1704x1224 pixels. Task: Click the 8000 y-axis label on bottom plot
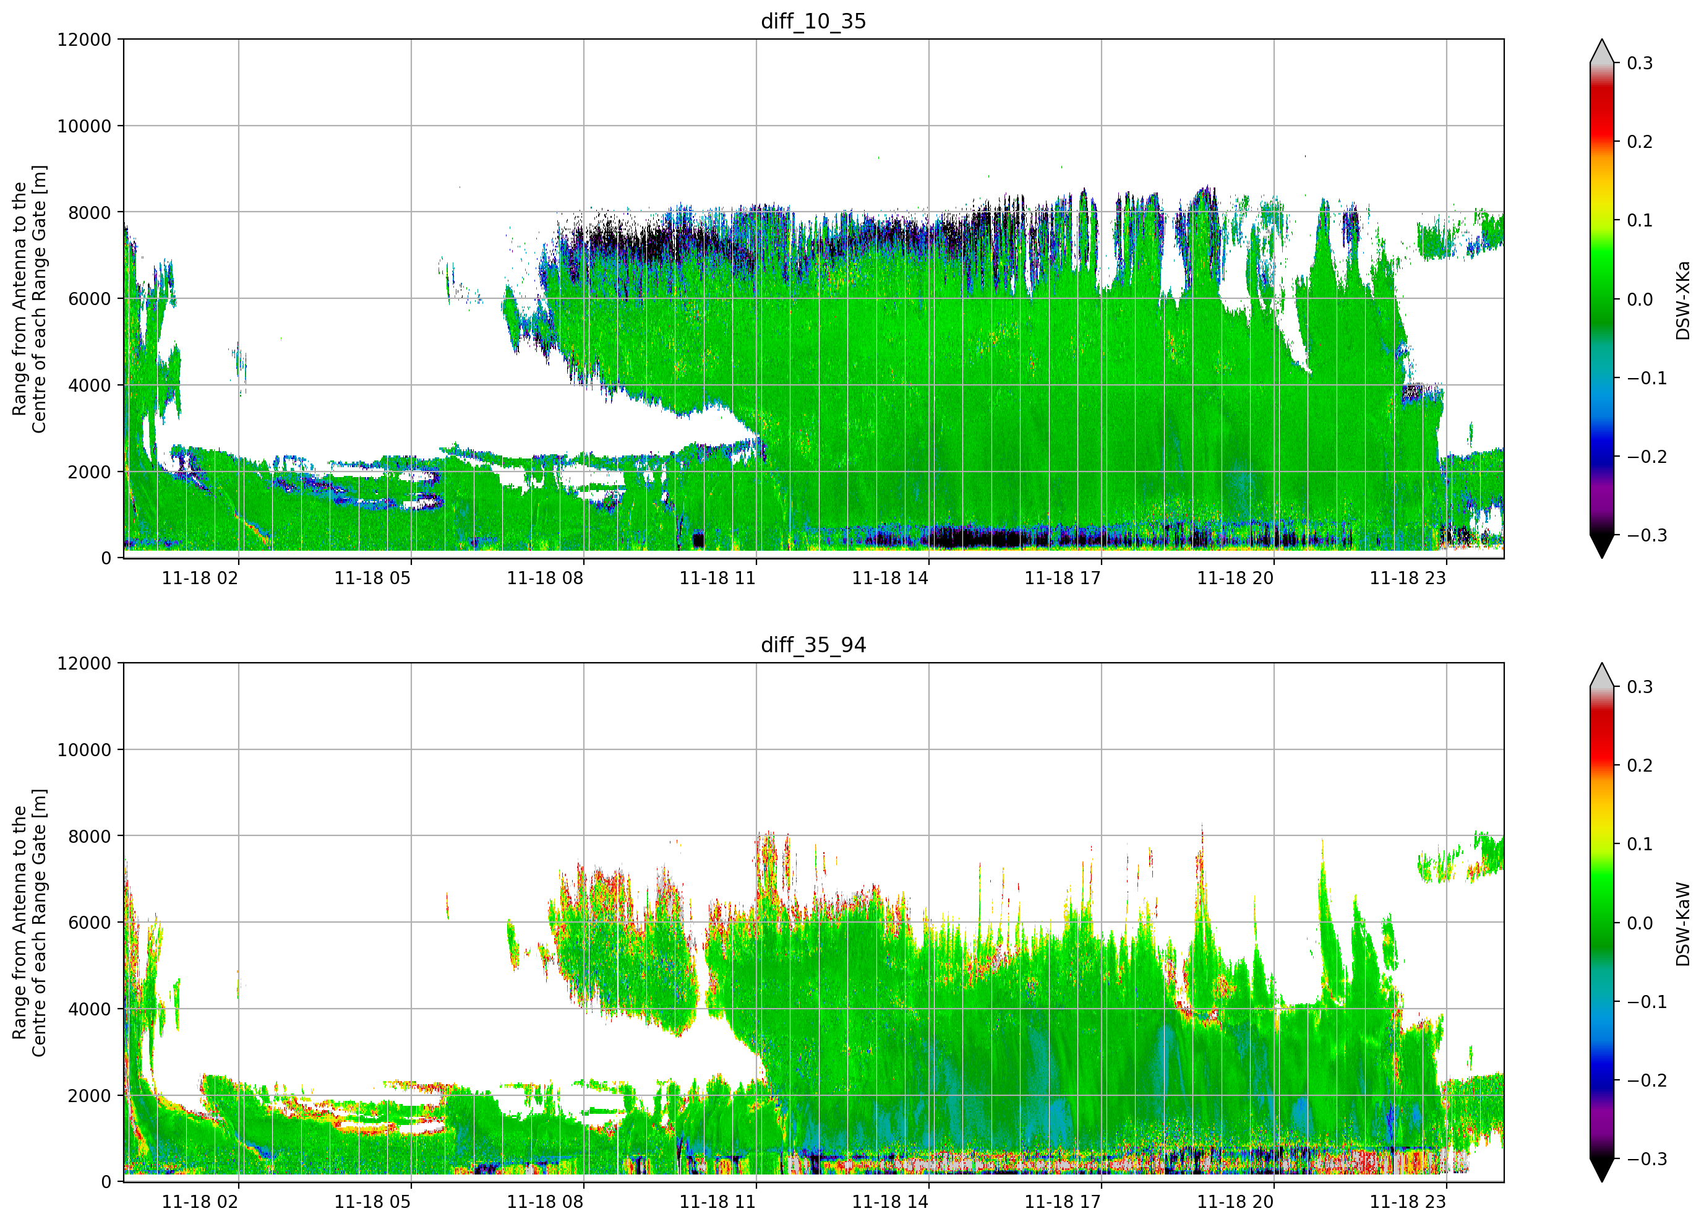[90, 837]
